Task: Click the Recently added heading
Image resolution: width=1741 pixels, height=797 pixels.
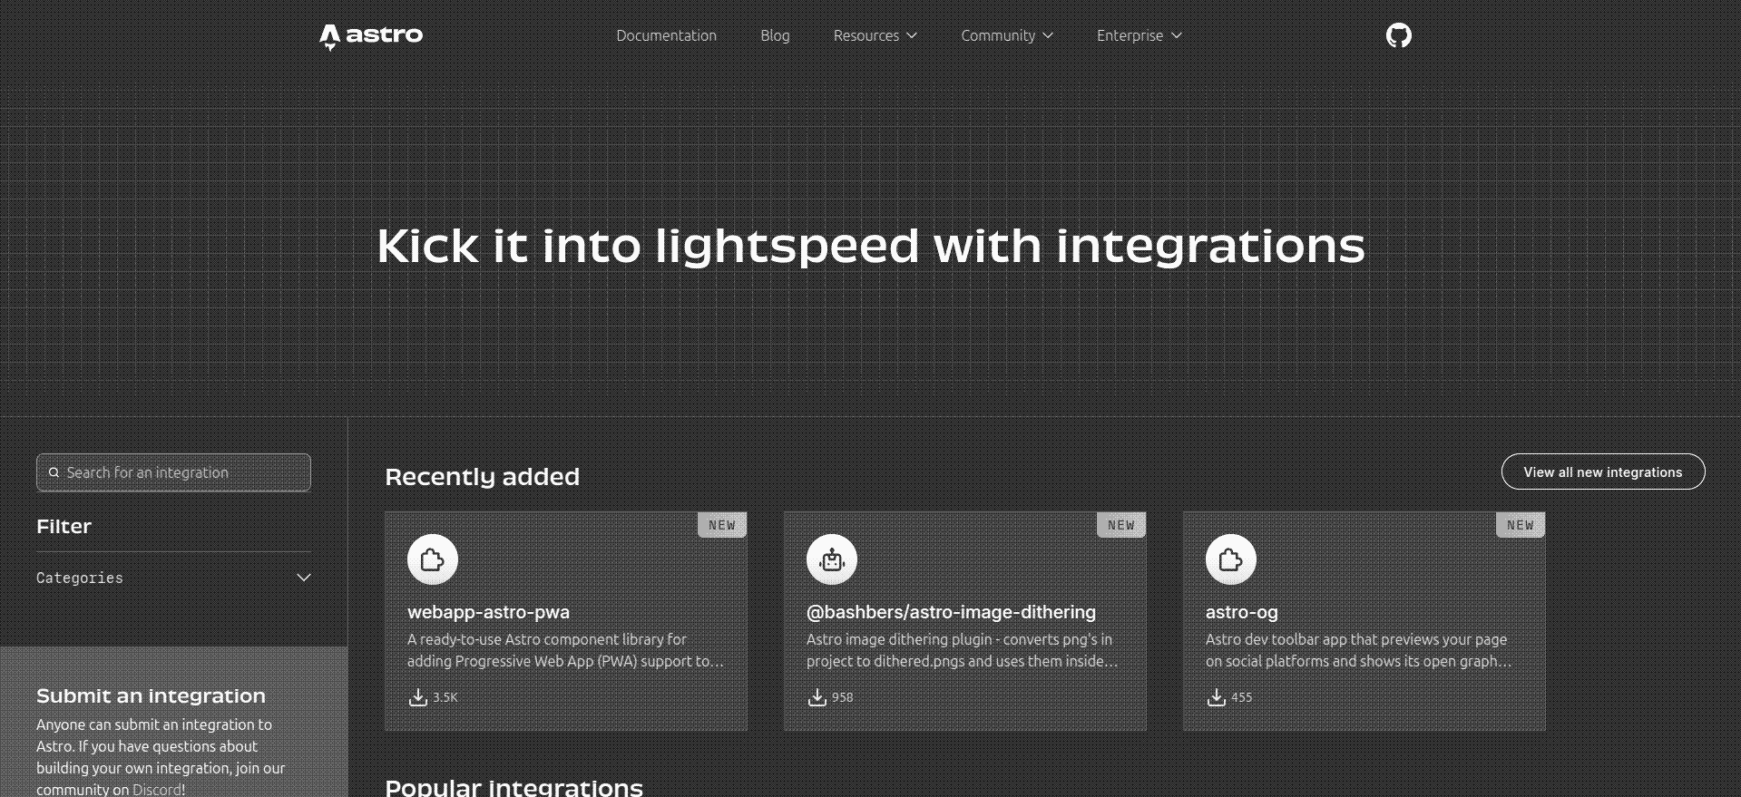Action: click(482, 477)
